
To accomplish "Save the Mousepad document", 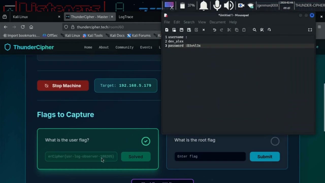I will coord(182,30).
